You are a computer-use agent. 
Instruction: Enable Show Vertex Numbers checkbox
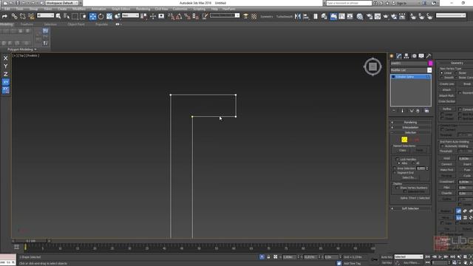coord(398,188)
